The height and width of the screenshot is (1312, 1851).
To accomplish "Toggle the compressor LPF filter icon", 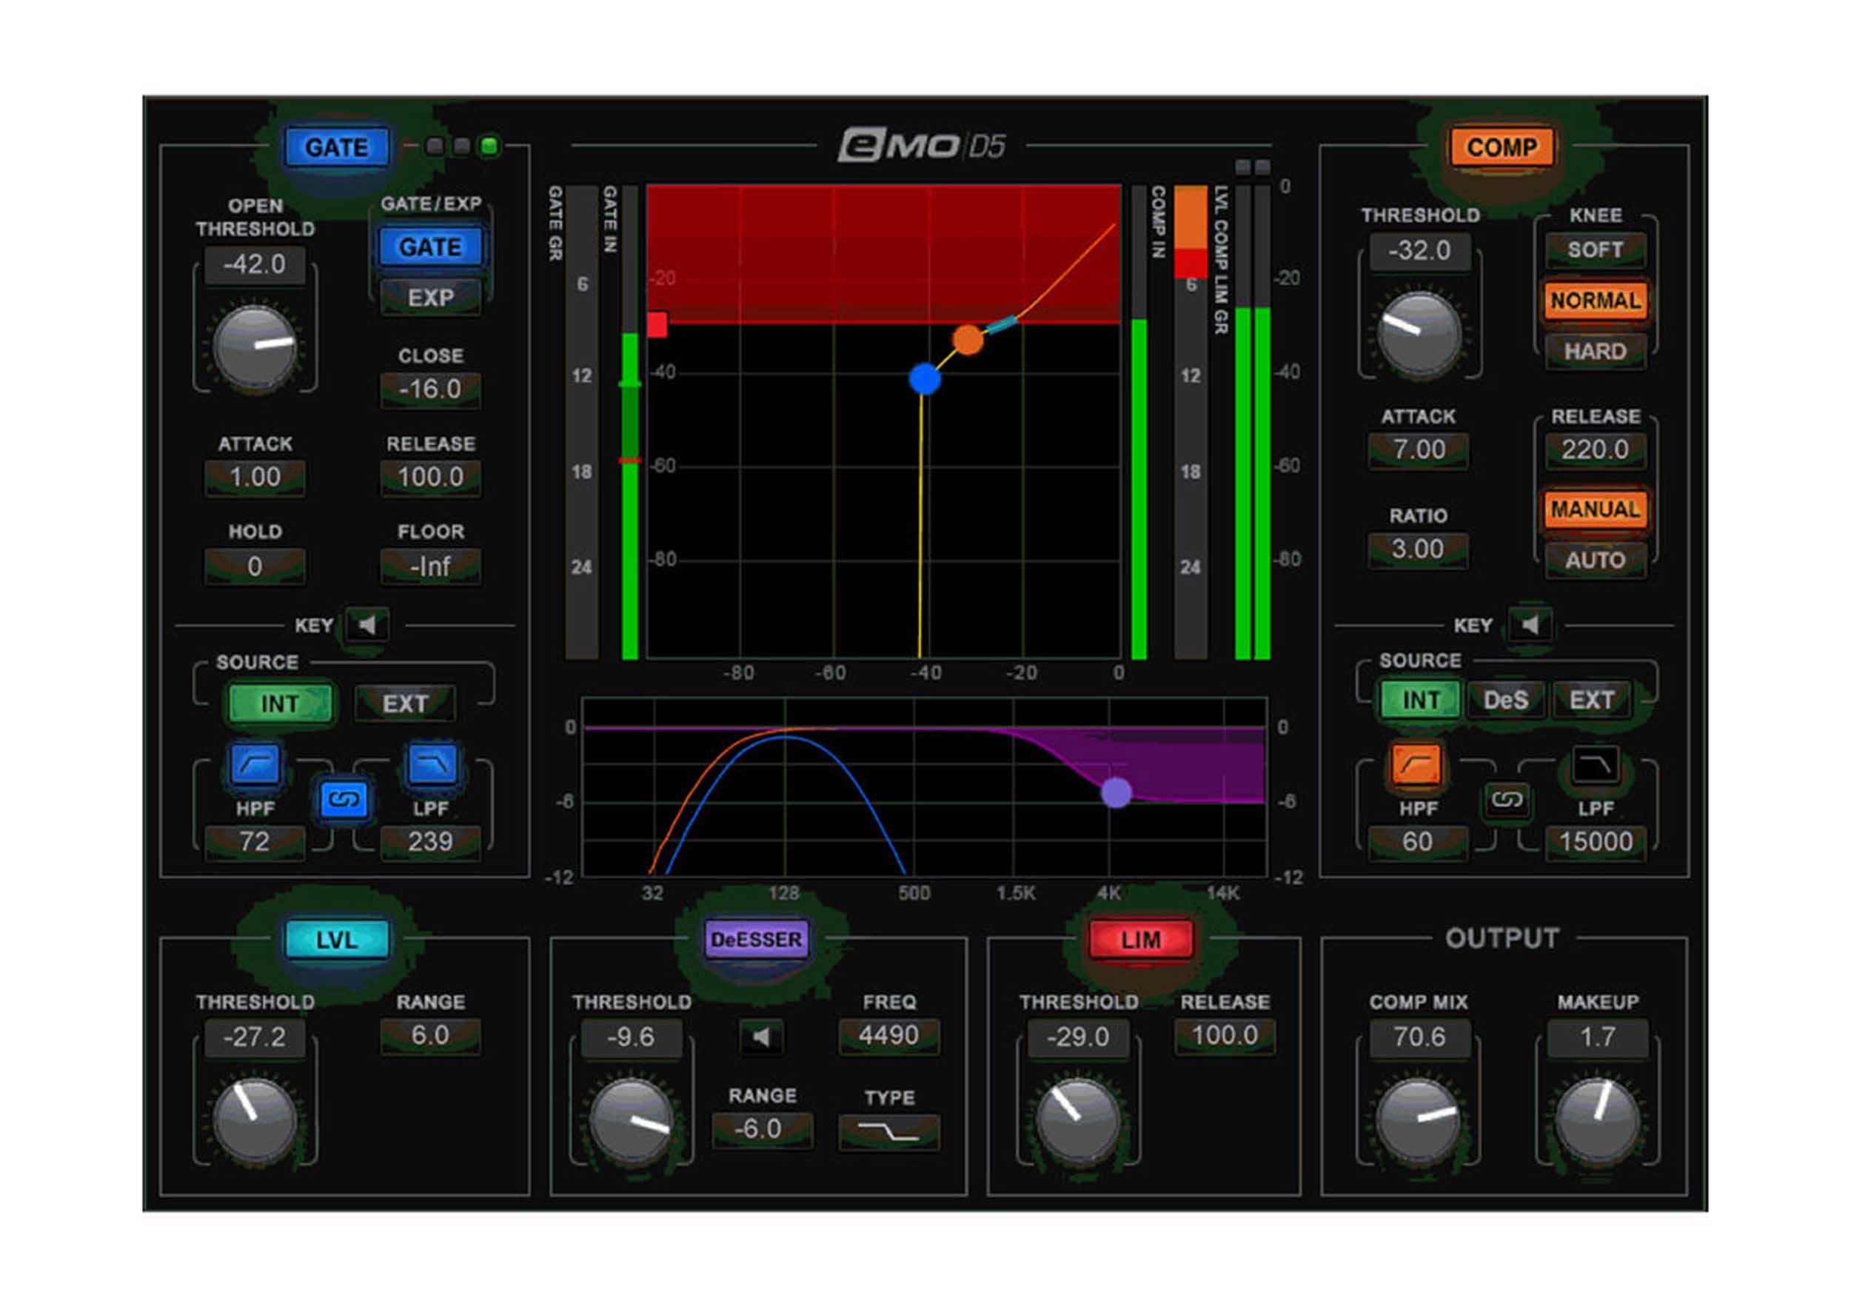I will point(1594,763).
